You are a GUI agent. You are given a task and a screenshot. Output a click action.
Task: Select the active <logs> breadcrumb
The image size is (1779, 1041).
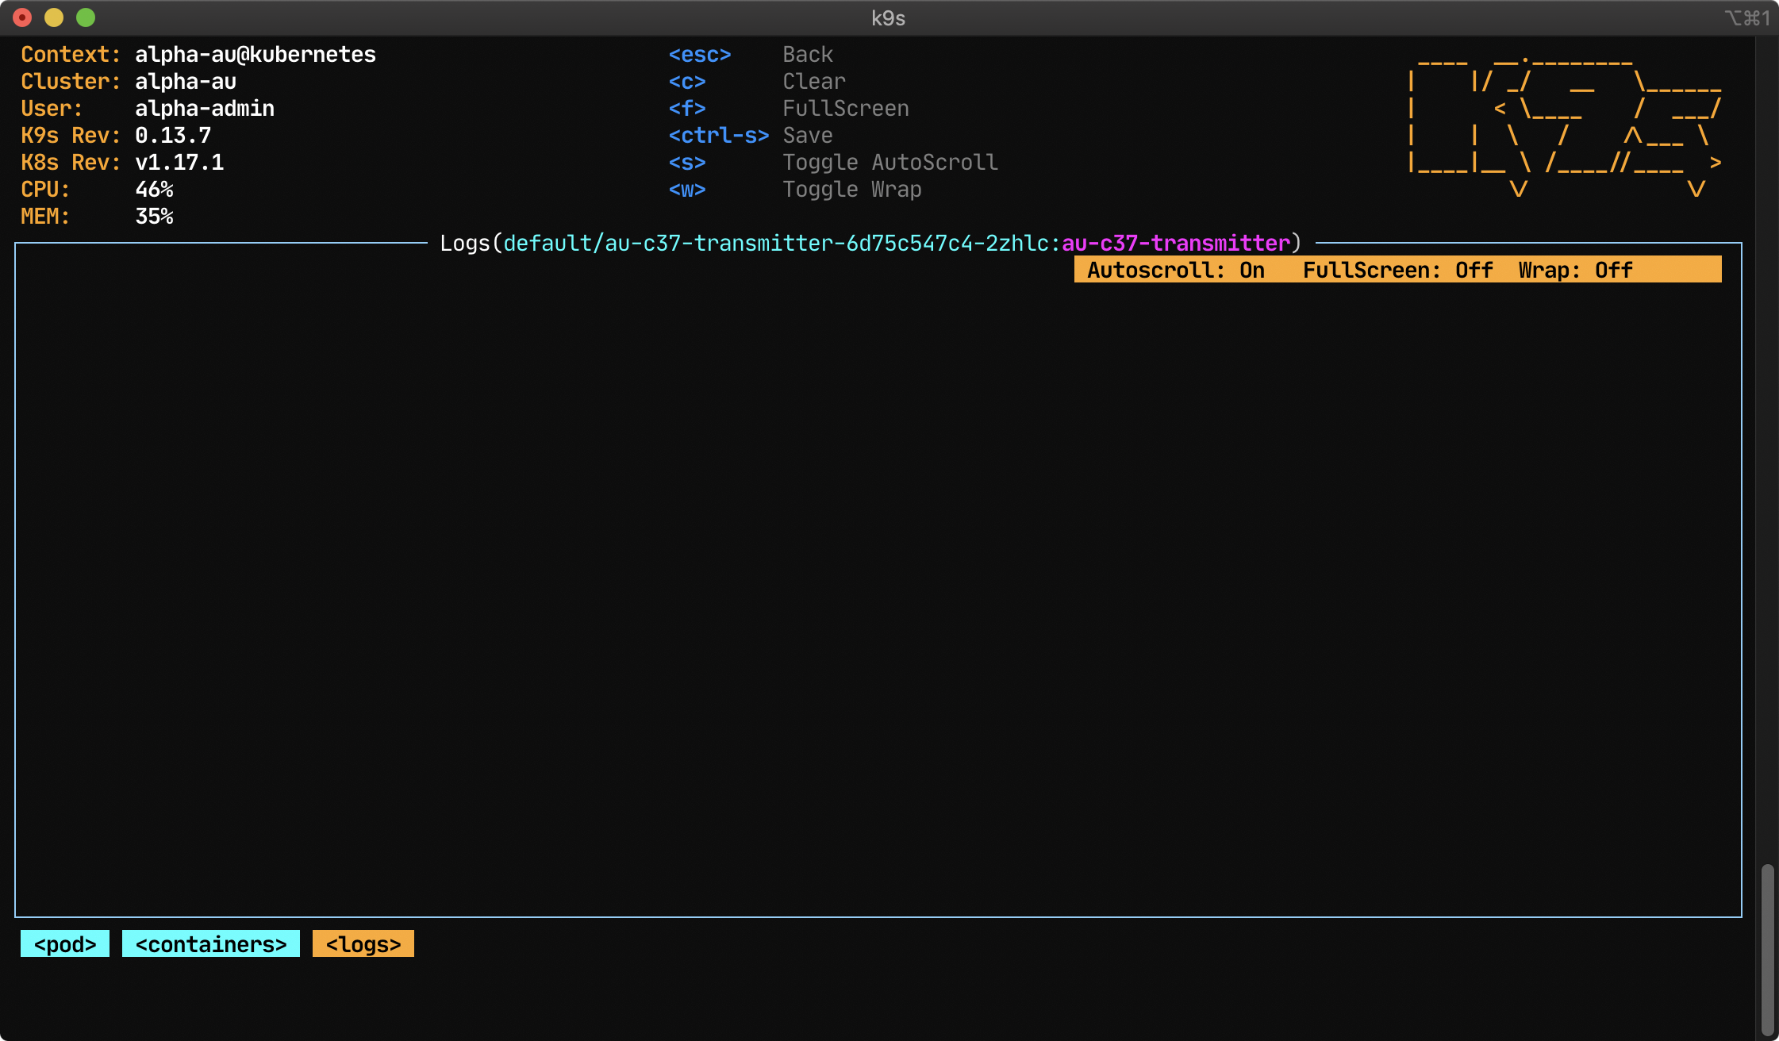pyautogui.click(x=363, y=943)
